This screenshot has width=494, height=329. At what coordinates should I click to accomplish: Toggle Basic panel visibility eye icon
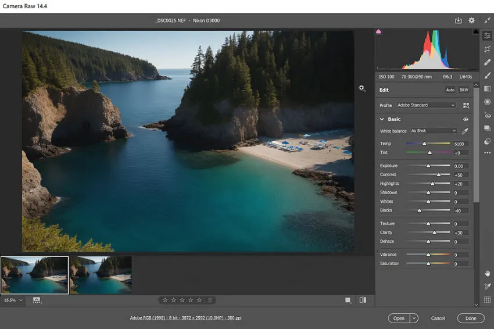466,119
